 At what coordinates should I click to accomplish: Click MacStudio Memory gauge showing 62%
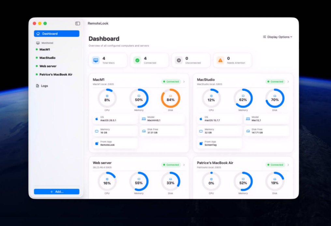point(243,98)
